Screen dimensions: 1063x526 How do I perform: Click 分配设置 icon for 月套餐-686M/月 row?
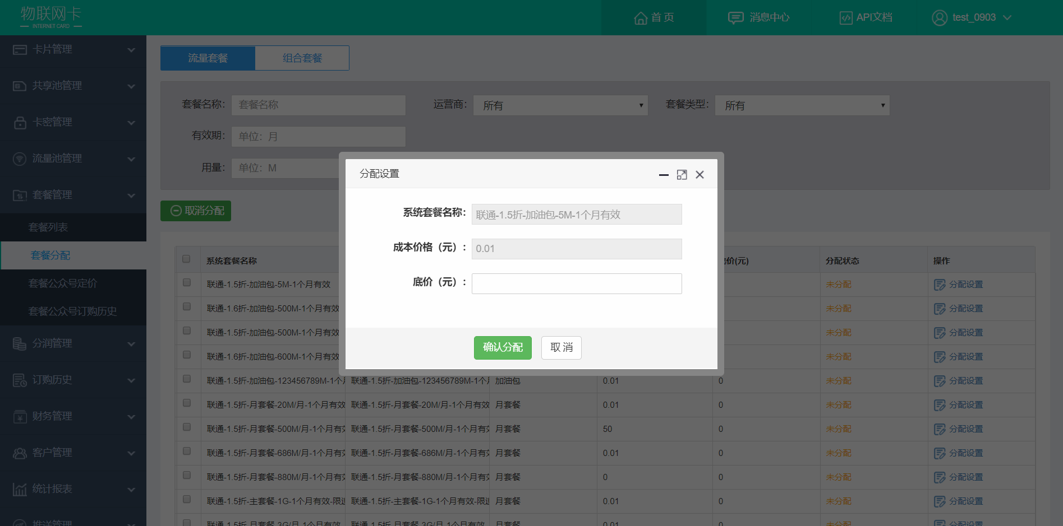[940, 454]
